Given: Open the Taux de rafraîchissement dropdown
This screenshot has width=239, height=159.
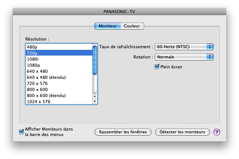Looking at the screenshot, I should pos(184,47).
